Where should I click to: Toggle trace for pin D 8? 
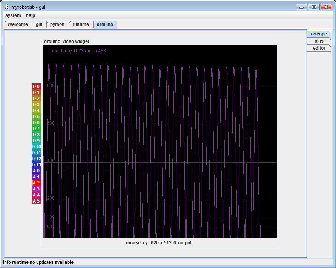(x=37, y=134)
